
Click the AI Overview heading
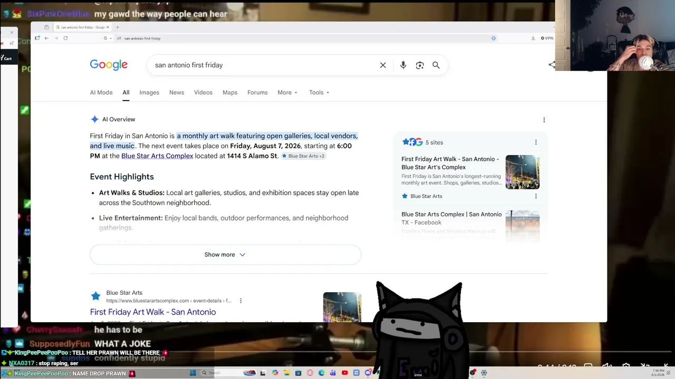click(119, 119)
